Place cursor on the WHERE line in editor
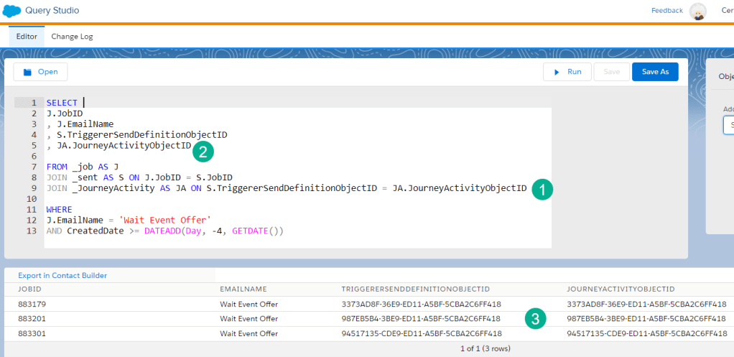 pyautogui.click(x=59, y=210)
